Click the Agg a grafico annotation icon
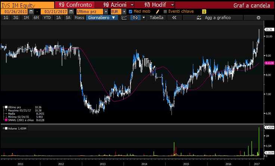The width and height of the screenshot is (275, 166). pos(200,18)
